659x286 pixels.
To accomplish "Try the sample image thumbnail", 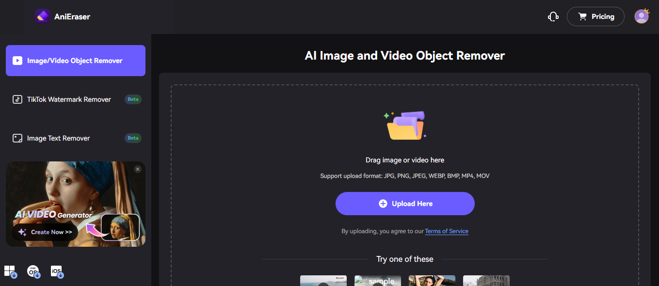I will pos(377,281).
